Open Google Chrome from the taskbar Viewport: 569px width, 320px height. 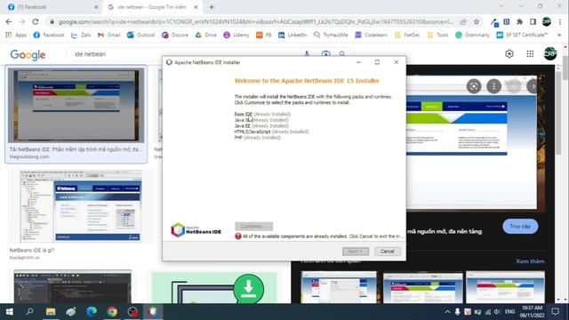point(112,312)
